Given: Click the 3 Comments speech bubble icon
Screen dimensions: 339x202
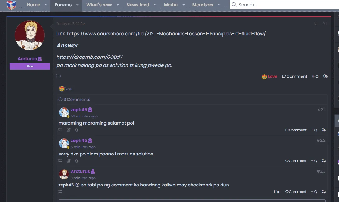Looking at the screenshot, I should (61, 99).
